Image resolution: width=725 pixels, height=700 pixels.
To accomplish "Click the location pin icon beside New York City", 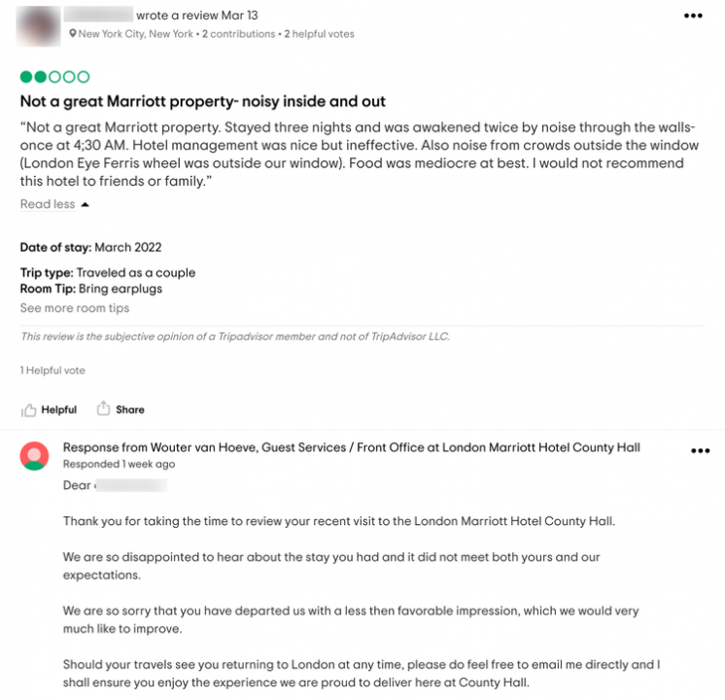I will tap(73, 34).
